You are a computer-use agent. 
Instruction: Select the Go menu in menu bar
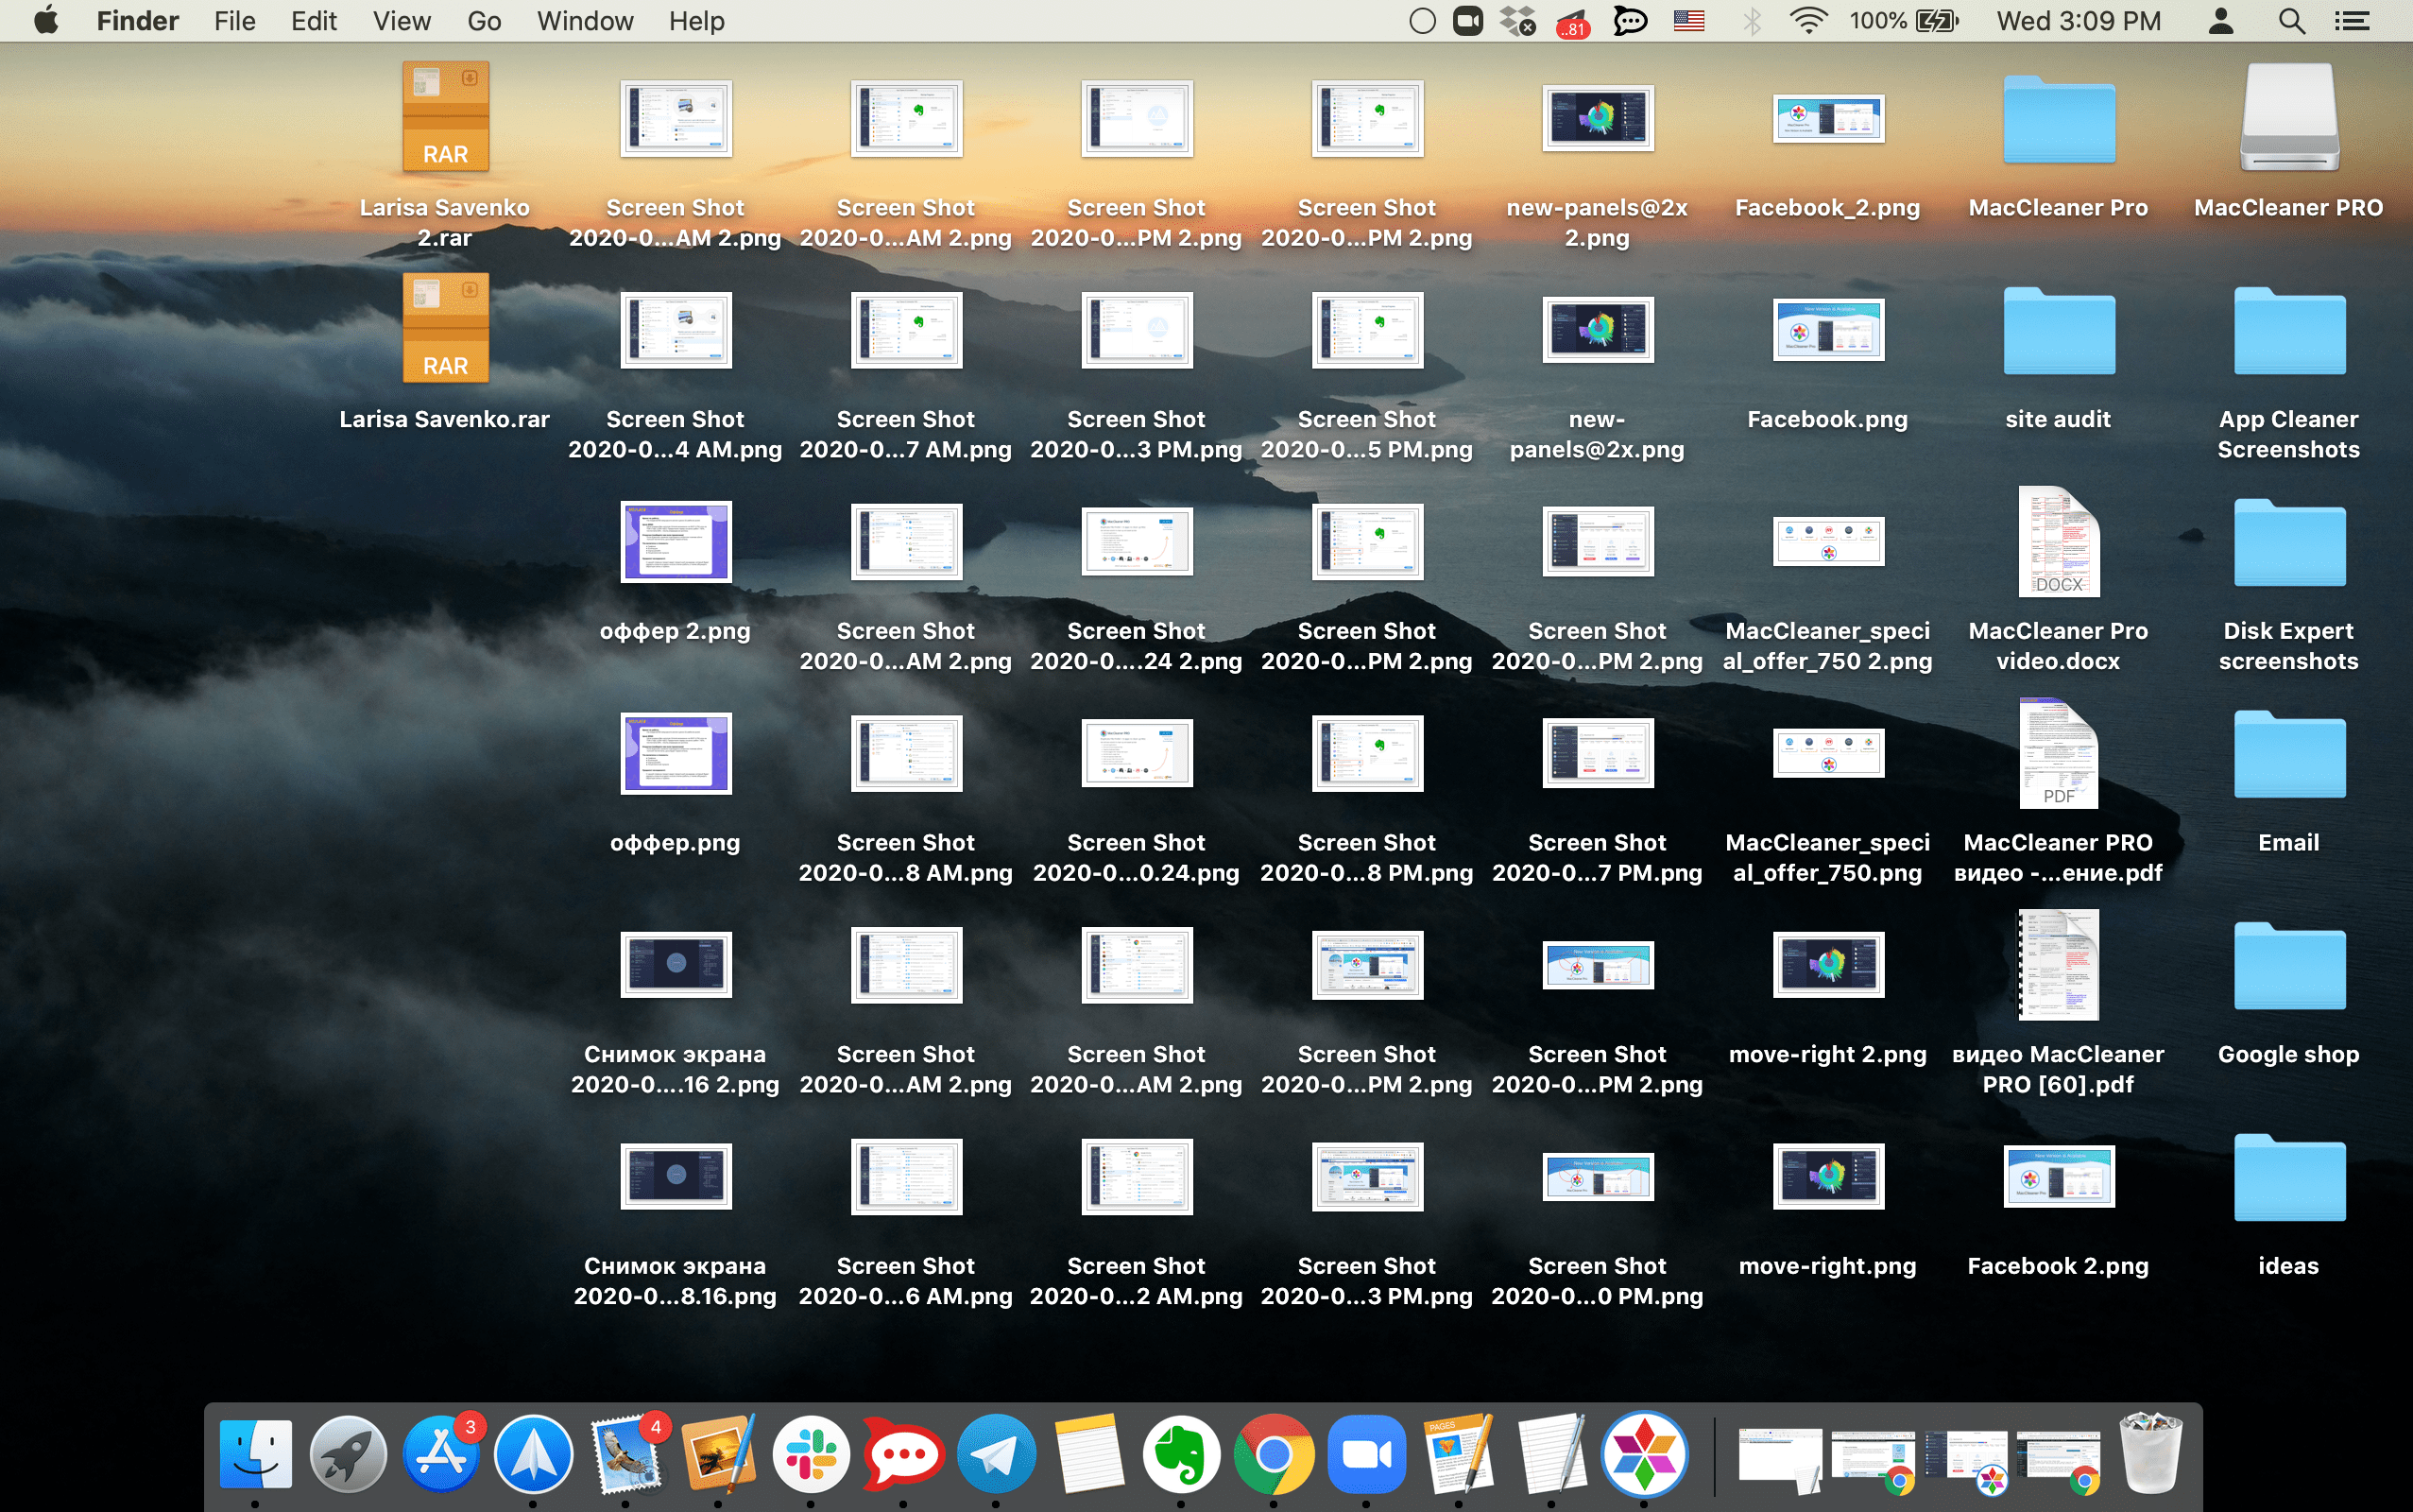(481, 19)
